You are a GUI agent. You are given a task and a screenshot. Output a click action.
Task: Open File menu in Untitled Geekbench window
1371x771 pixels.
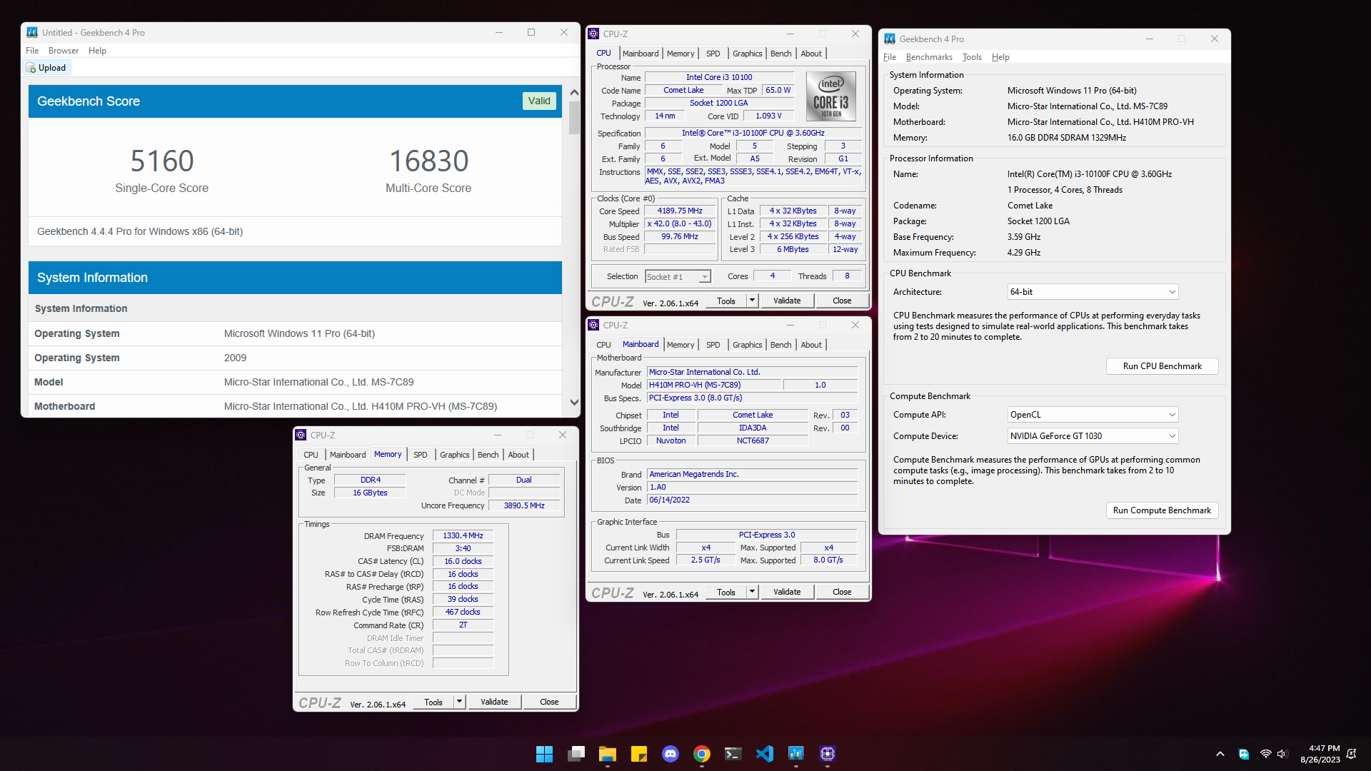(x=32, y=51)
